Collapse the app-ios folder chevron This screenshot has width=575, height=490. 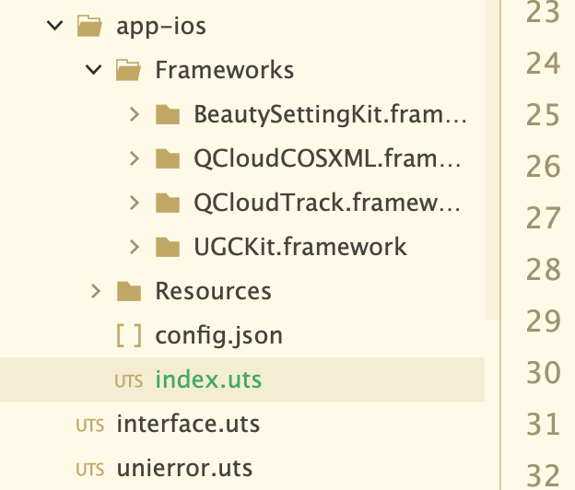point(55,26)
